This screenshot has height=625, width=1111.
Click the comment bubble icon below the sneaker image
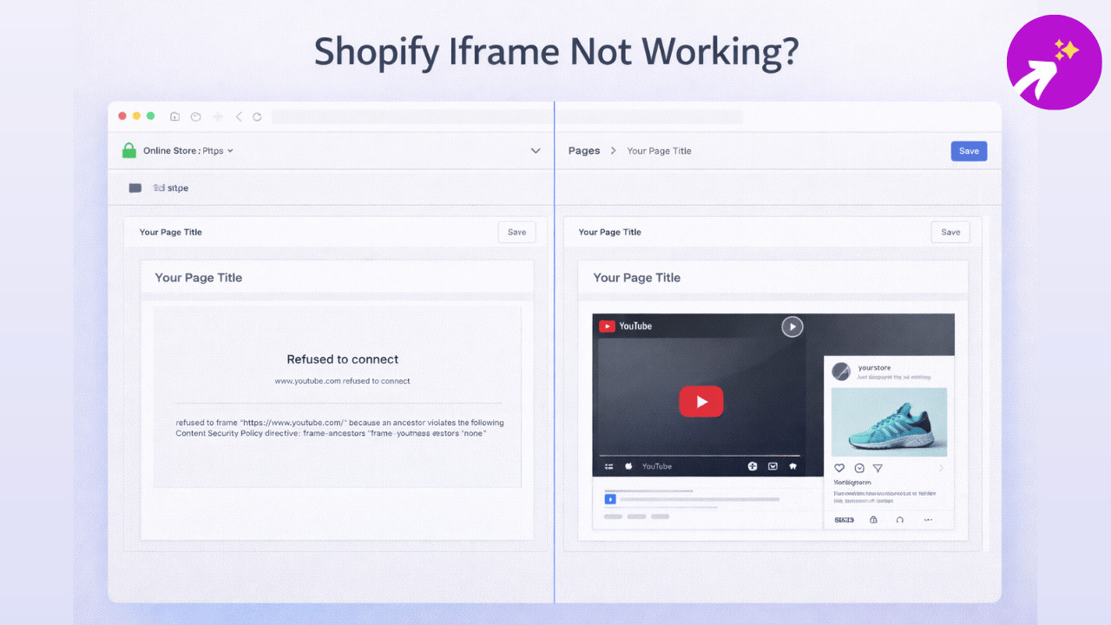[858, 467]
